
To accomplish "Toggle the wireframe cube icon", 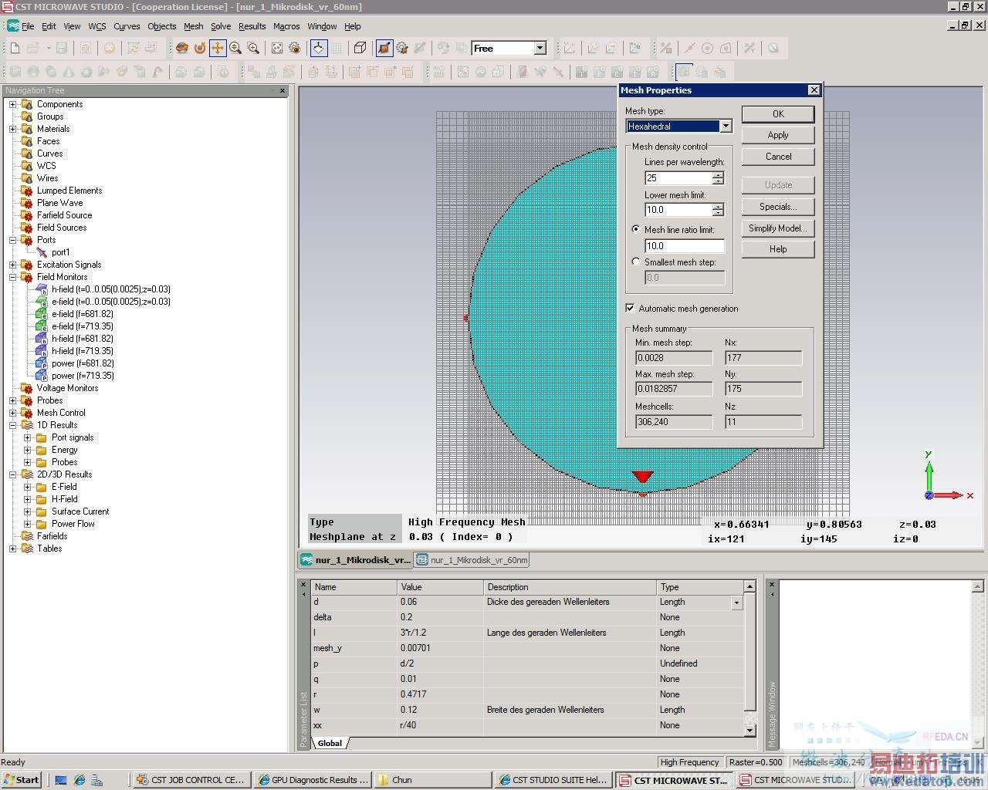I will 360,48.
